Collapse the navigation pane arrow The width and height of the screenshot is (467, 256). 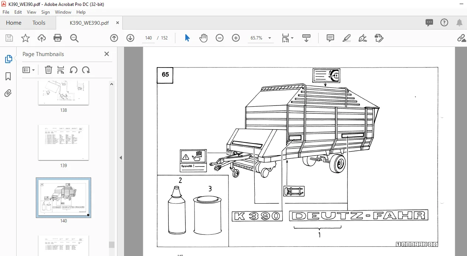pyautogui.click(x=121, y=158)
